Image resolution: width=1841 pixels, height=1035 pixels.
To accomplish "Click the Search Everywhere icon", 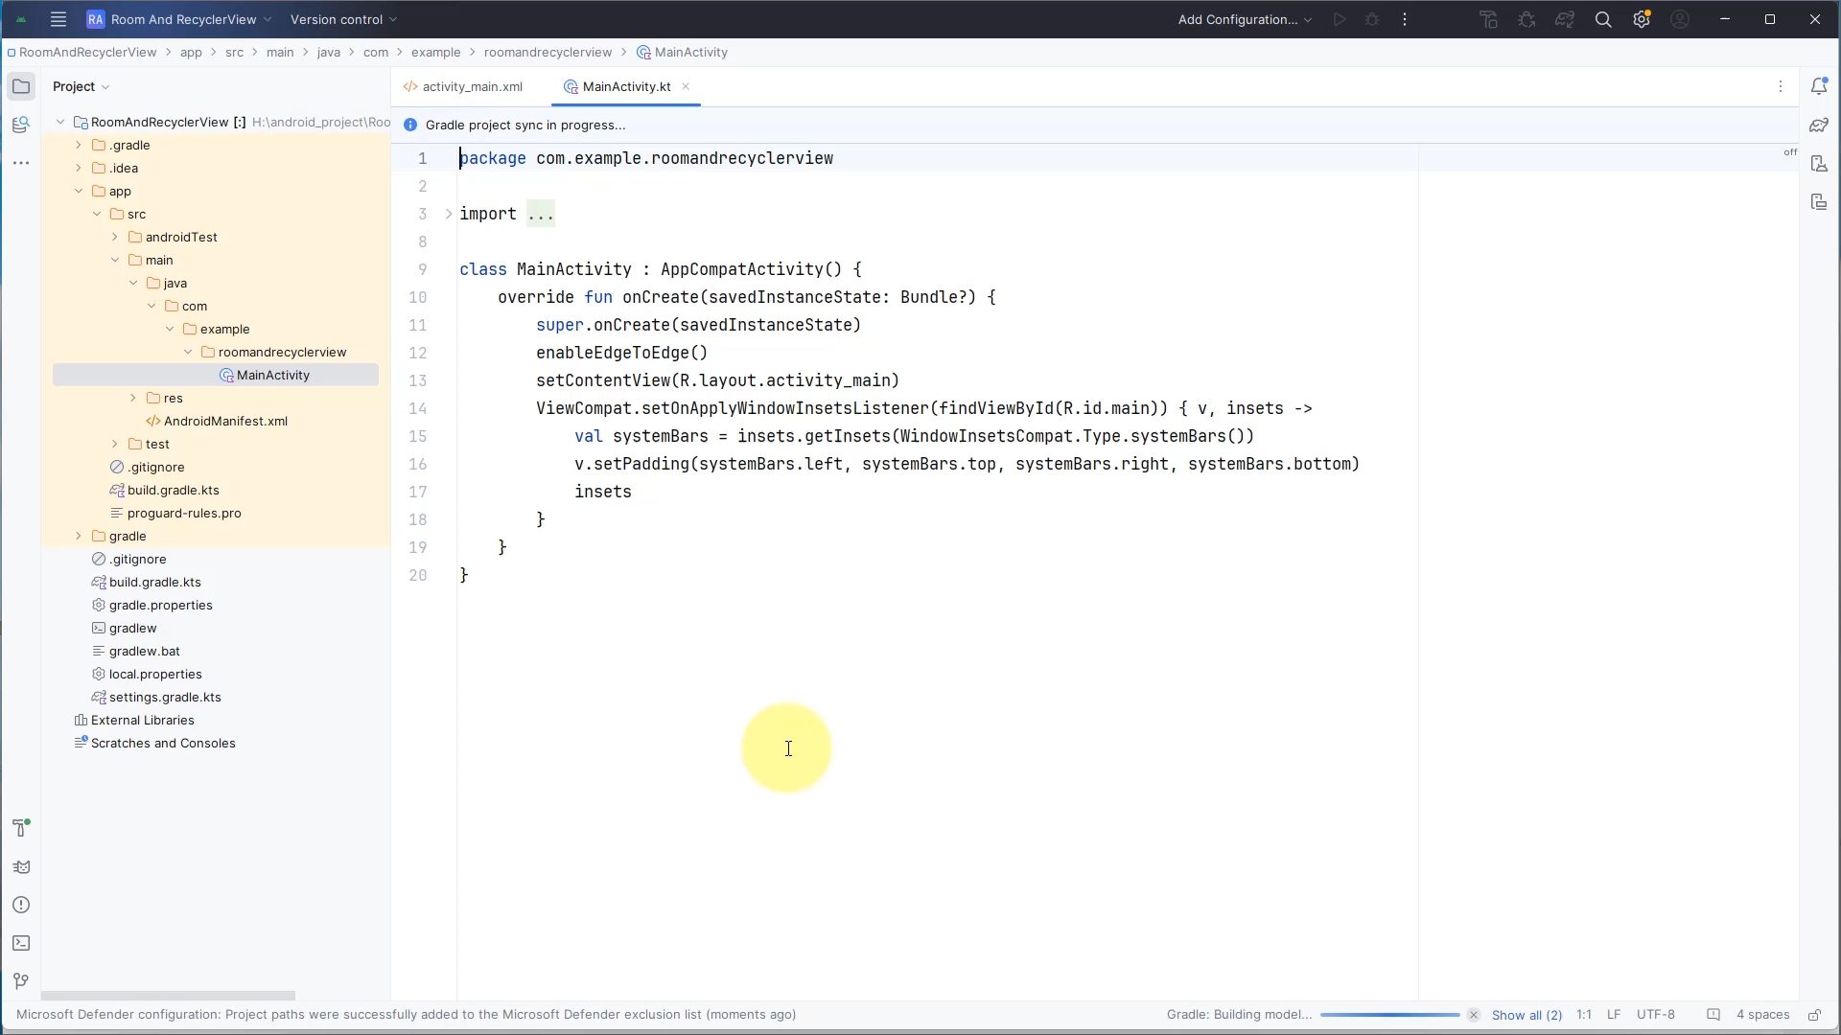I will click(1603, 19).
